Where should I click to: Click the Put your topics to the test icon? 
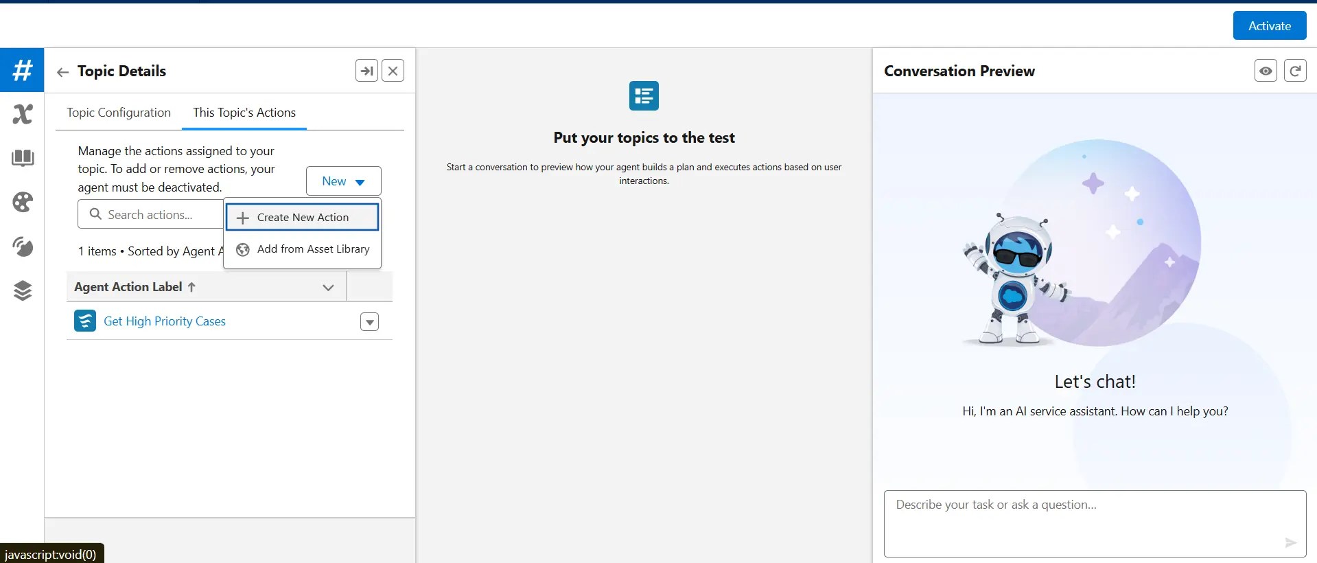(644, 95)
